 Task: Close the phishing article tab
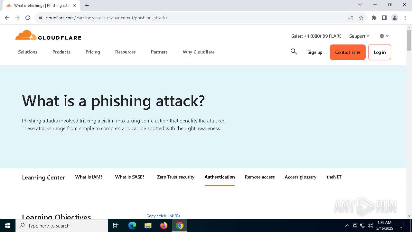click(x=75, y=5)
